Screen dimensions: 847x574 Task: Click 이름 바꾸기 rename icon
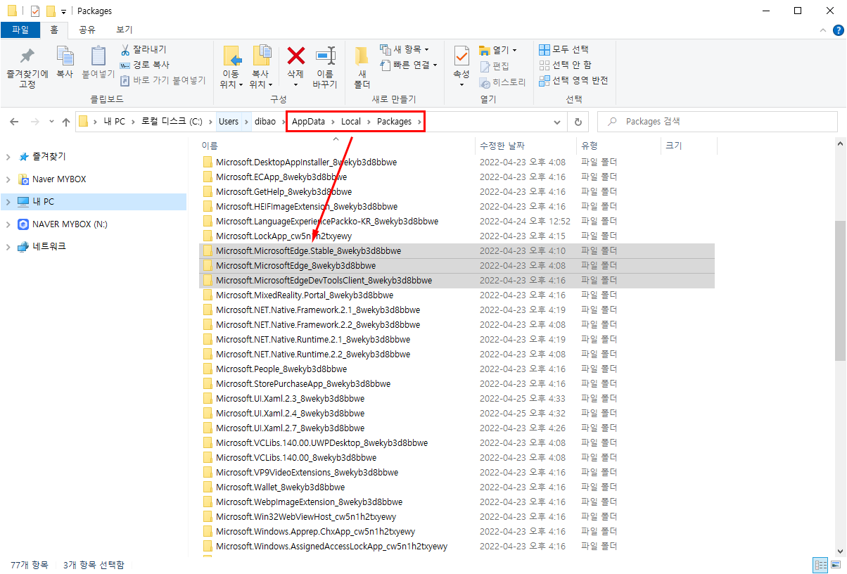coord(325,67)
